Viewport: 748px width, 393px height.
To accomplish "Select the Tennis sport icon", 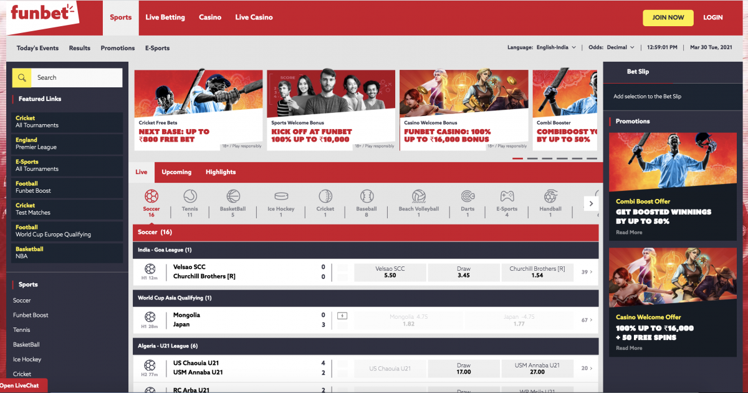I will pos(190,196).
